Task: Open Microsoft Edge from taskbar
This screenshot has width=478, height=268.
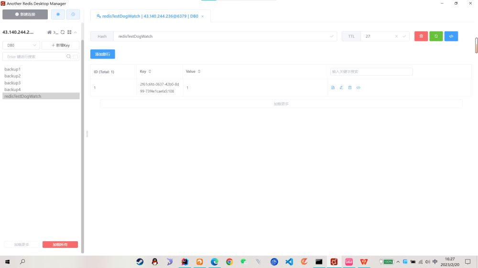Action: tap(215, 262)
